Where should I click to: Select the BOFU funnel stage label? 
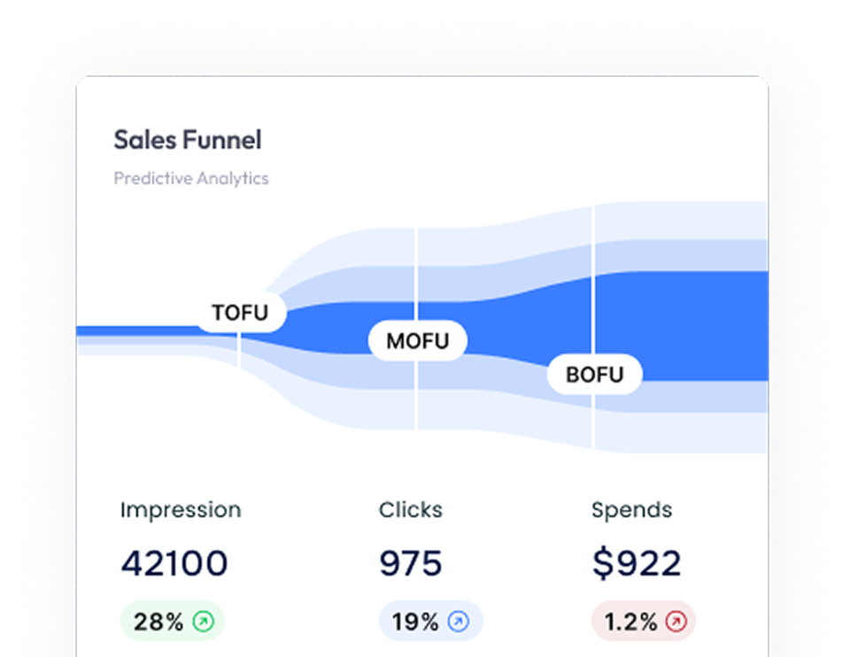tap(594, 374)
